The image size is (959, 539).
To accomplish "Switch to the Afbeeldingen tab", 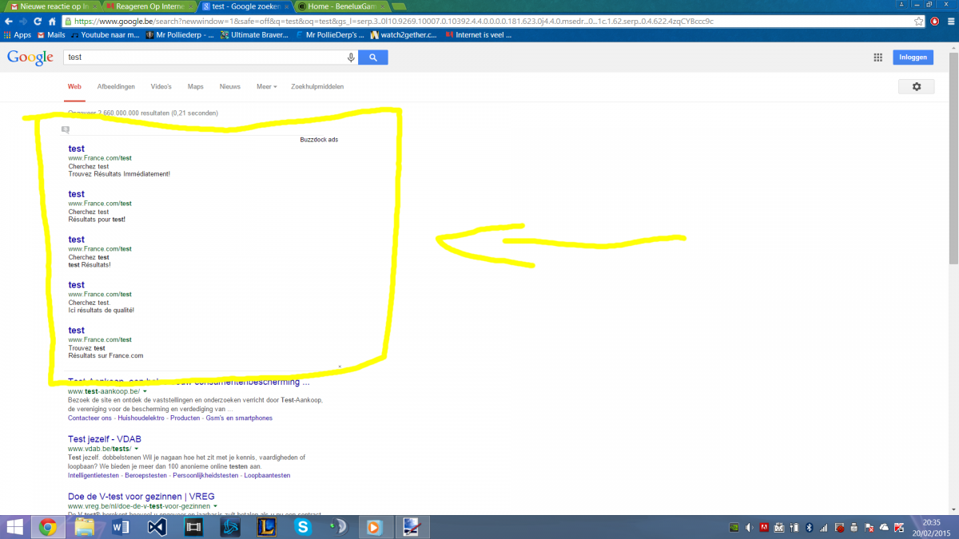I will (x=116, y=86).
